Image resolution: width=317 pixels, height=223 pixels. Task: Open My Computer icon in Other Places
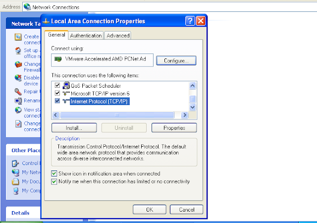point(15,191)
